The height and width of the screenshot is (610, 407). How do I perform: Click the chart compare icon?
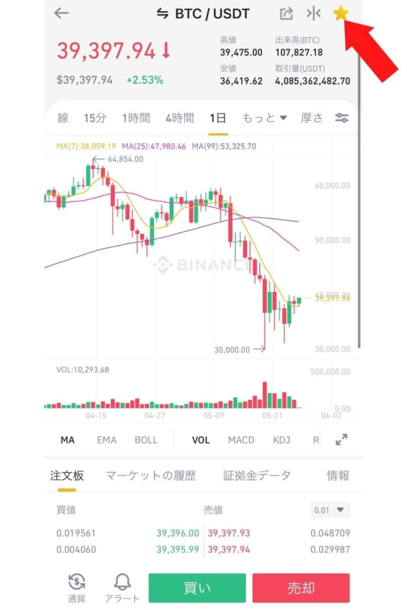coord(313,14)
